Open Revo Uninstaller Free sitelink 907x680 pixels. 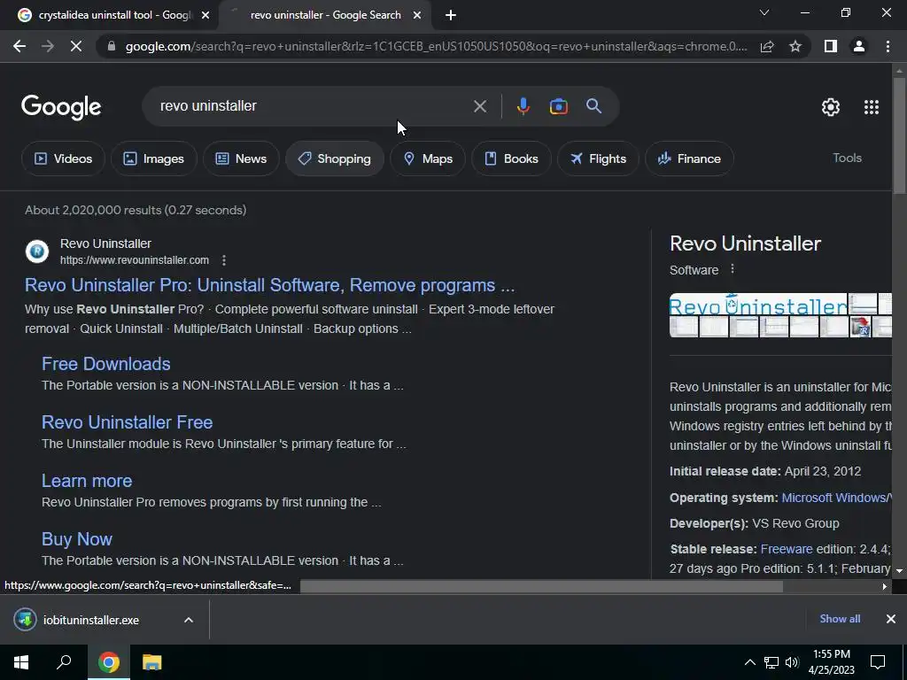[128, 422]
